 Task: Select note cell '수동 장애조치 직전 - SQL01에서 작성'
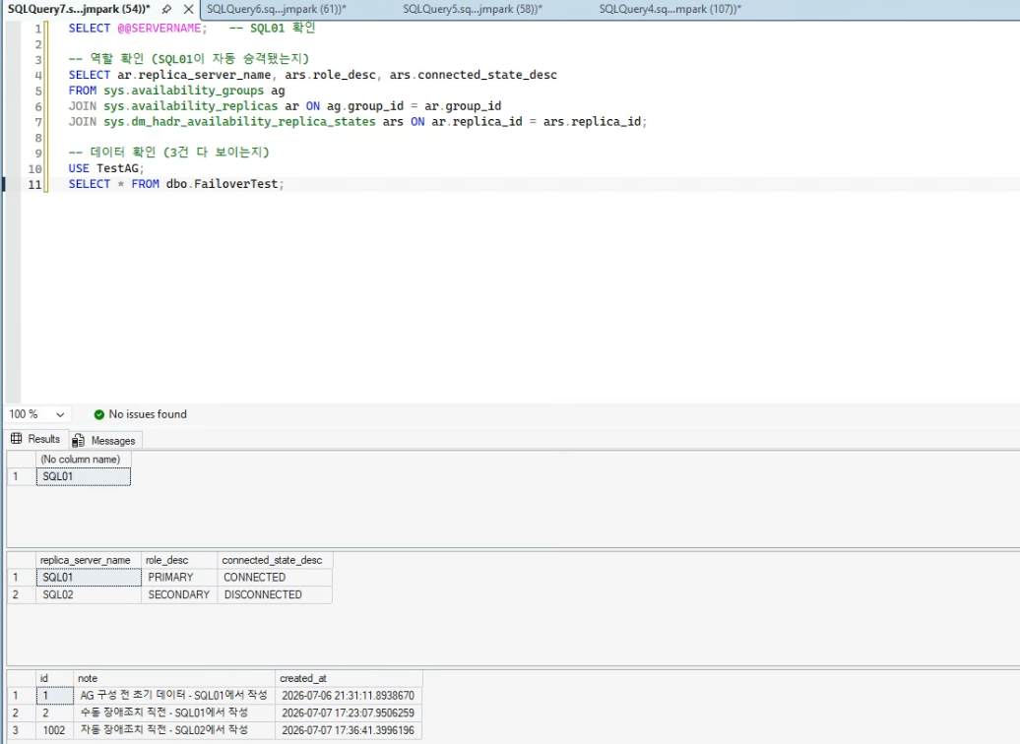pyautogui.click(x=174, y=713)
